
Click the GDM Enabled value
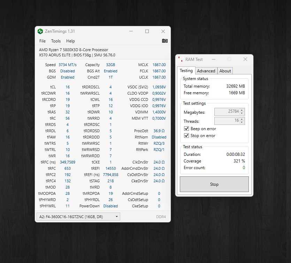(x=68, y=78)
